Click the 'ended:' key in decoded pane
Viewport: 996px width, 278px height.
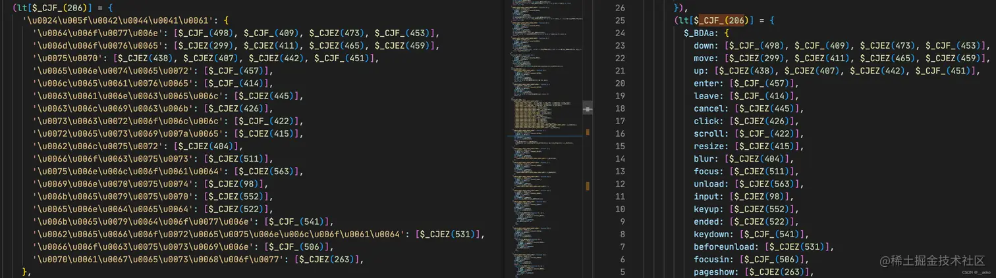pos(709,221)
